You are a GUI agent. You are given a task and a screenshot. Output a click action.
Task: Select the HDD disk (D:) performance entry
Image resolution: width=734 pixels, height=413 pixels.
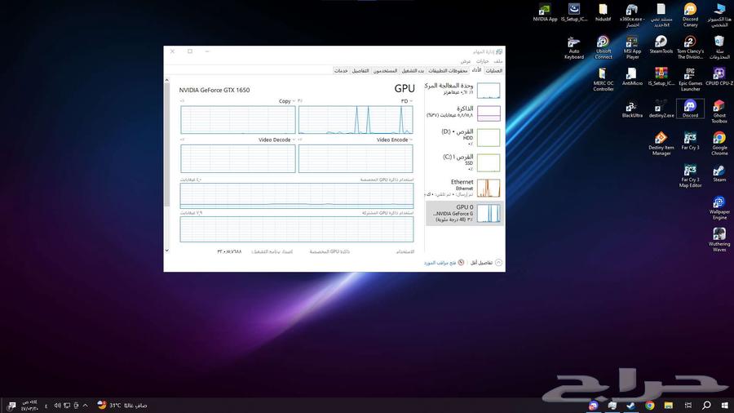tap(464, 138)
